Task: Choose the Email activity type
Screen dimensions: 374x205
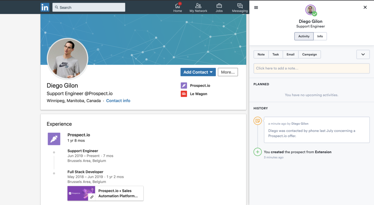Action: [x=291, y=54]
